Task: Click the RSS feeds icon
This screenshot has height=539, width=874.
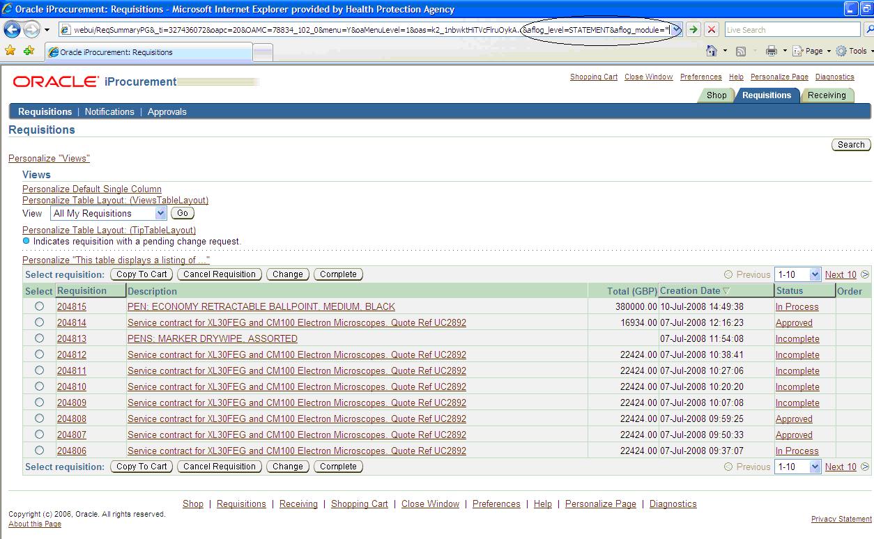Action: click(x=741, y=51)
